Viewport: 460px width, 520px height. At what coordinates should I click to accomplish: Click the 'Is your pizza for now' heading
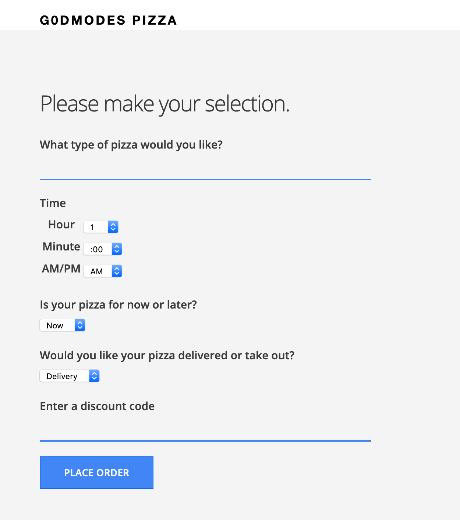pos(118,304)
